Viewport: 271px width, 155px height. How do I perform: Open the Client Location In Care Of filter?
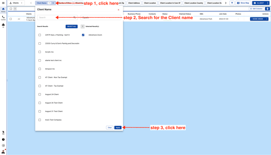pos(170,3)
